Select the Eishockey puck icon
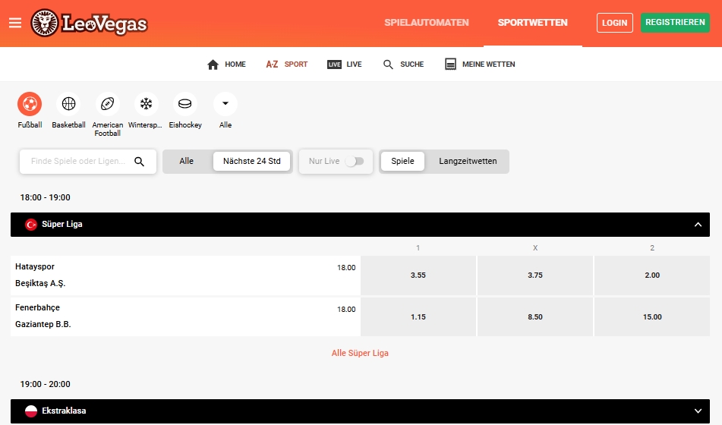The width and height of the screenshot is (722, 425). tap(184, 104)
